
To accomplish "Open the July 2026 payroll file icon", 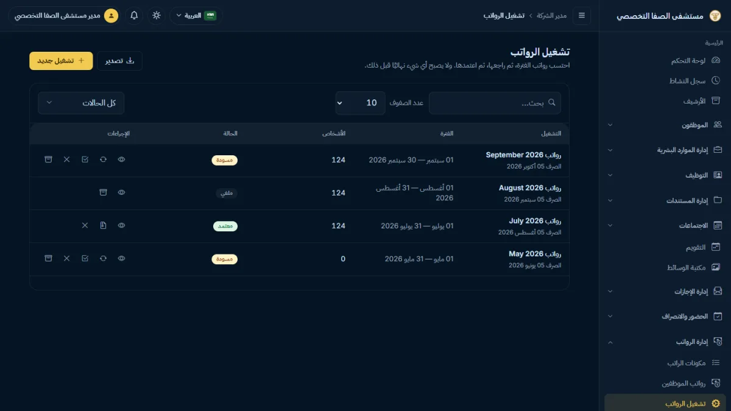I will [103, 226].
